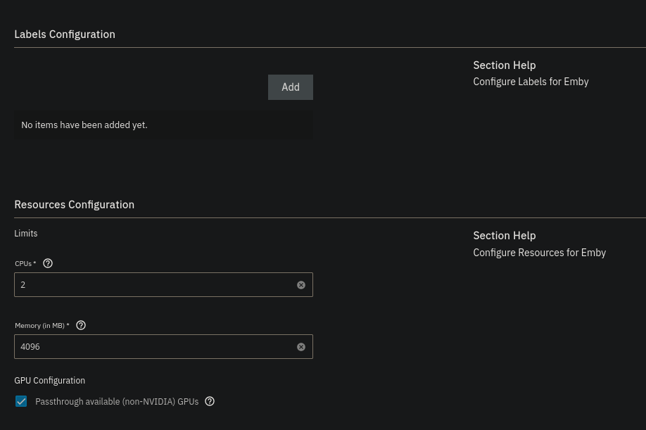Focus the CPUs input field
Image resolution: width=646 pixels, height=430 pixels.
click(x=155, y=285)
